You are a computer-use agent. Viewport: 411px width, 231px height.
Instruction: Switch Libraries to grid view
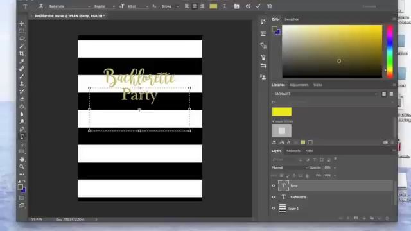pos(384,94)
